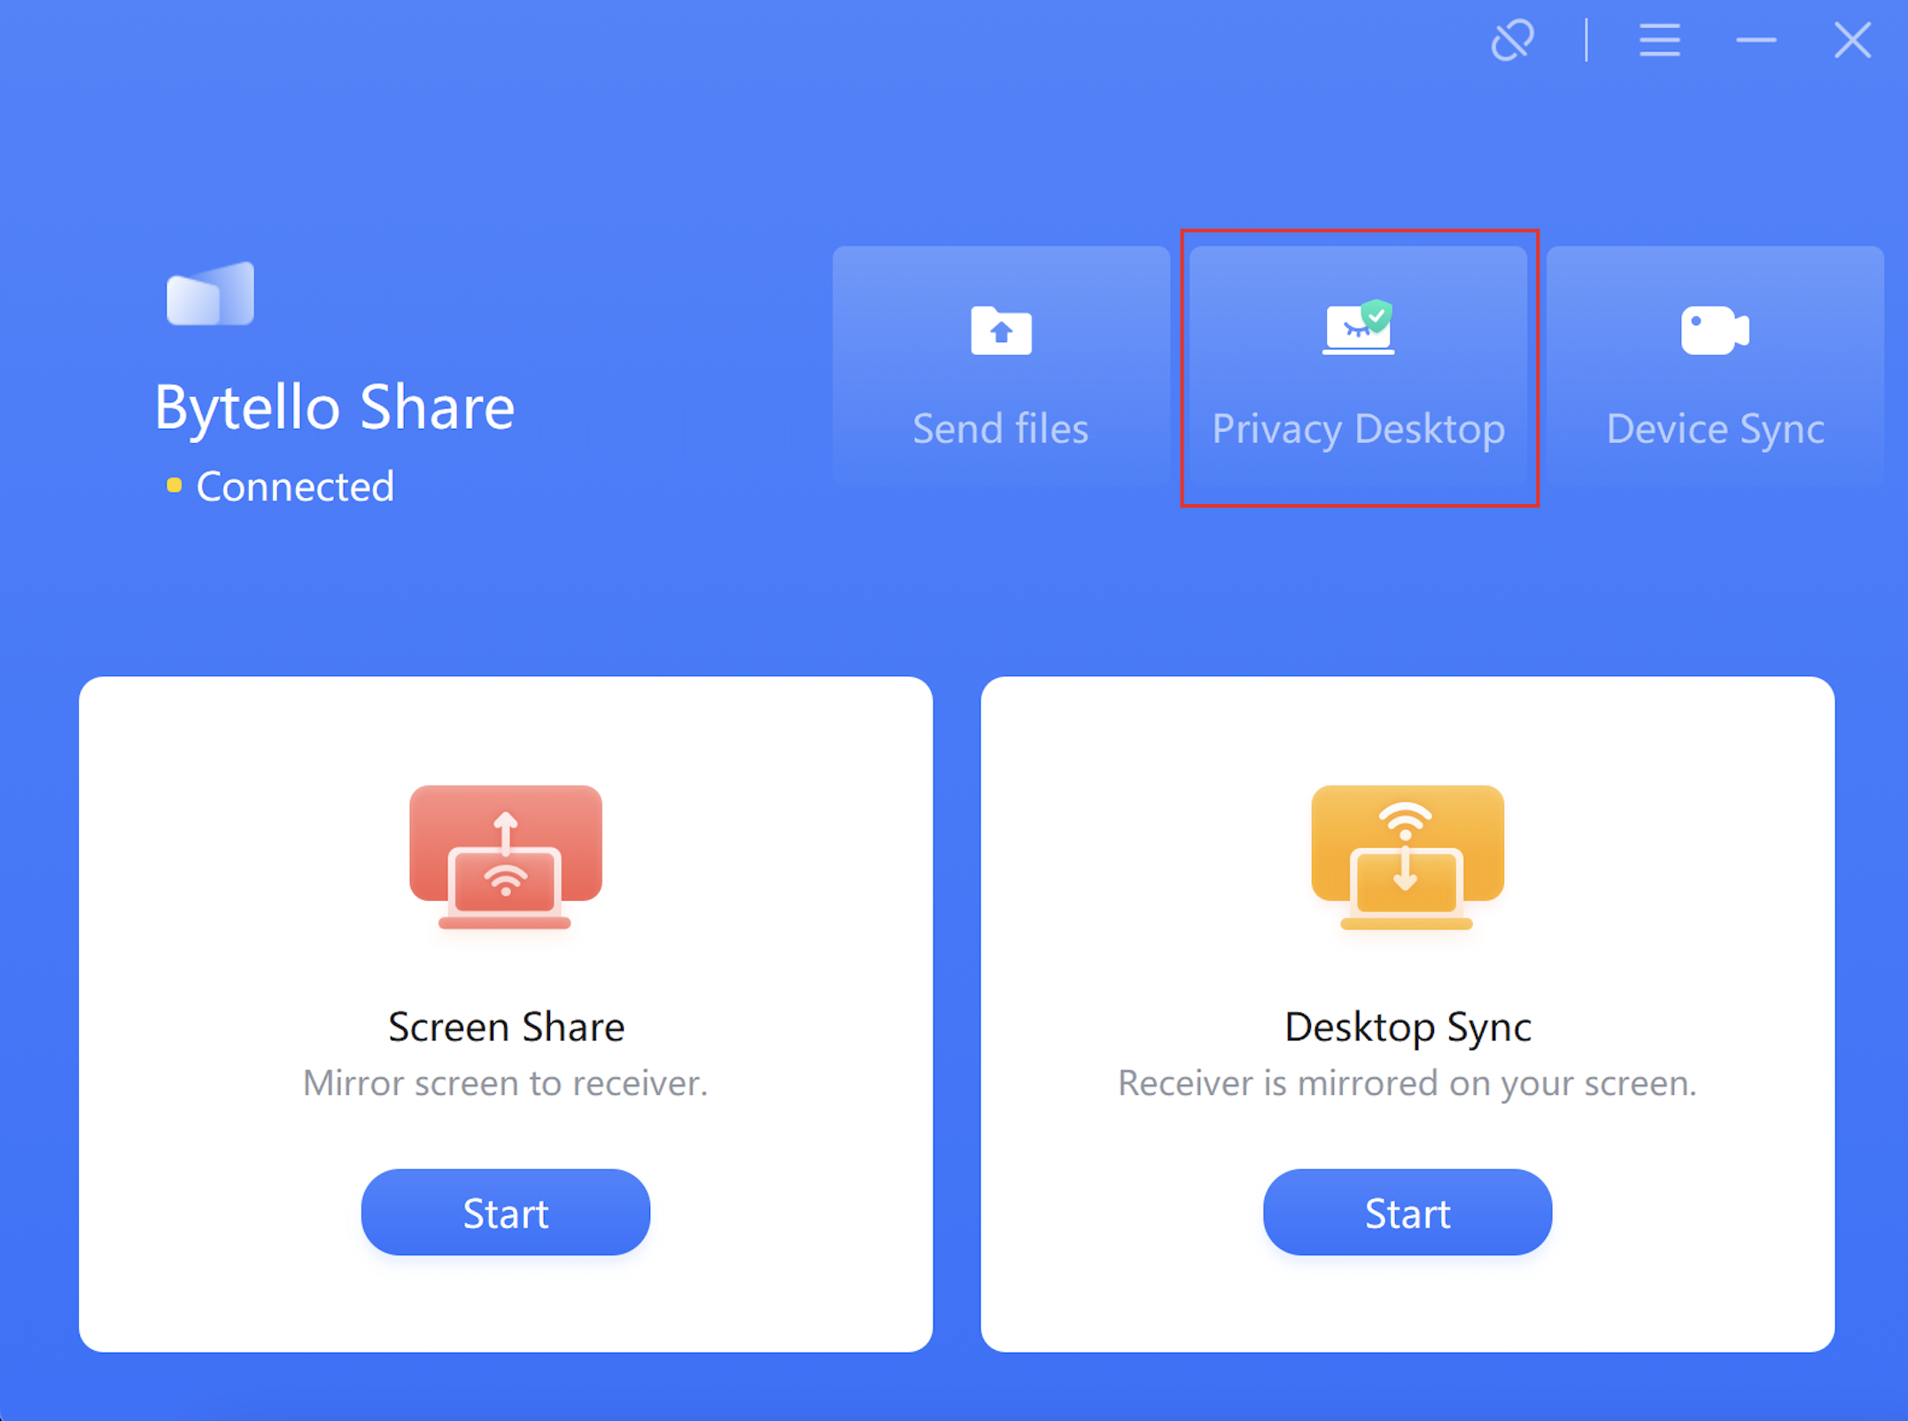Click the disconnect link icon
Viewport: 1908px width, 1421px height.
[1512, 41]
